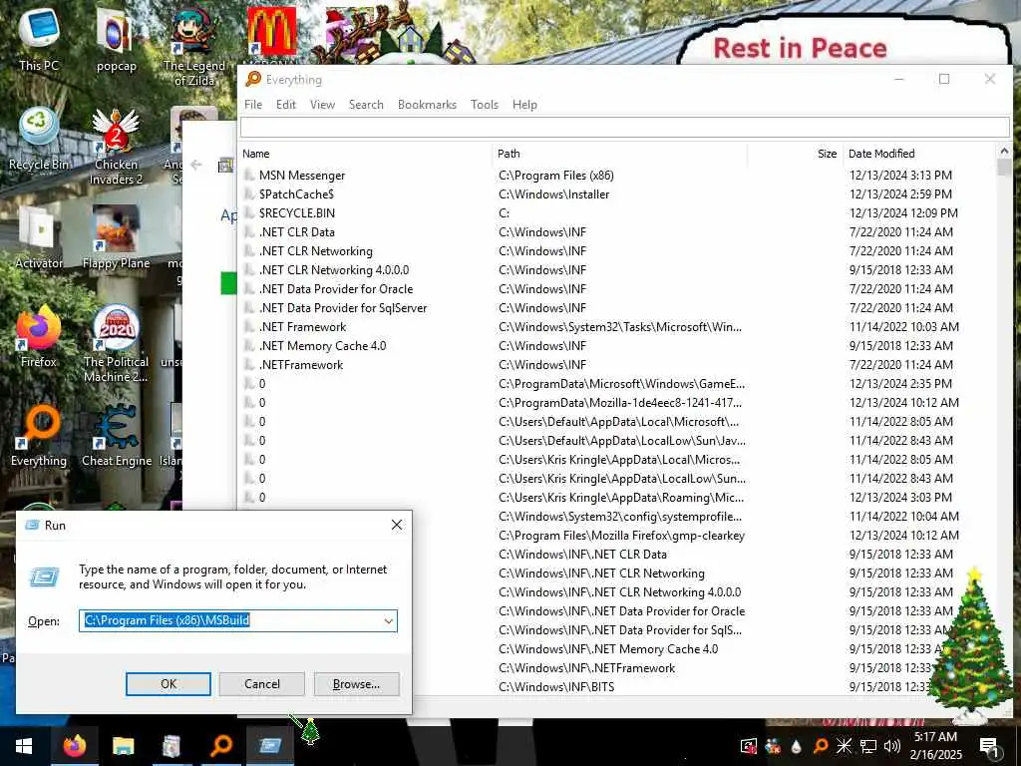Click the snowflake icon in system tray
Image resolution: width=1021 pixels, height=766 pixels.
[x=844, y=746]
